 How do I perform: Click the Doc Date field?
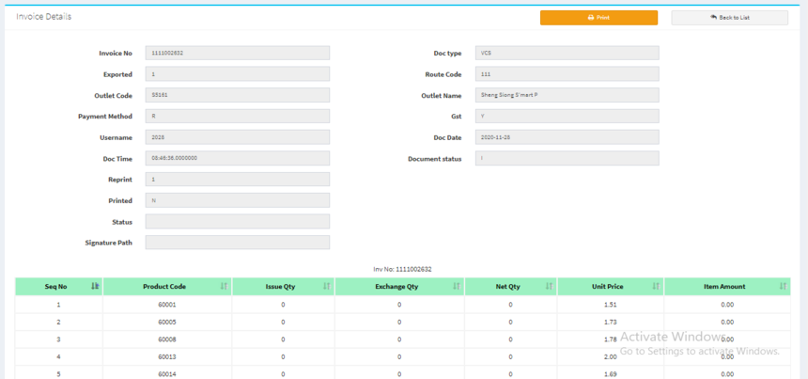[567, 137]
